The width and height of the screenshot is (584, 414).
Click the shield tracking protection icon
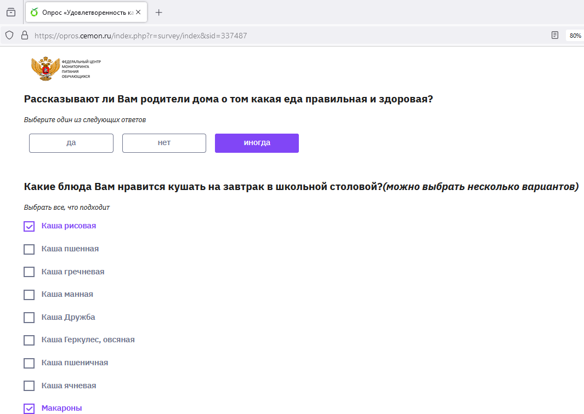click(9, 35)
